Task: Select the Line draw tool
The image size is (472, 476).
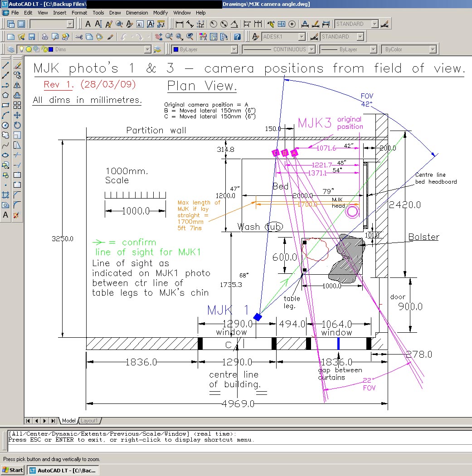Action: [x=5, y=65]
